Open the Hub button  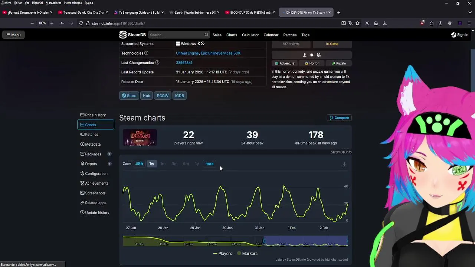click(x=147, y=96)
